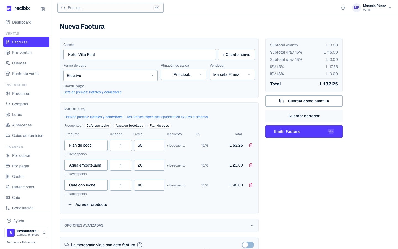Open Dashboard from sidebar
The height and width of the screenshot is (249, 398).
pos(26,22)
